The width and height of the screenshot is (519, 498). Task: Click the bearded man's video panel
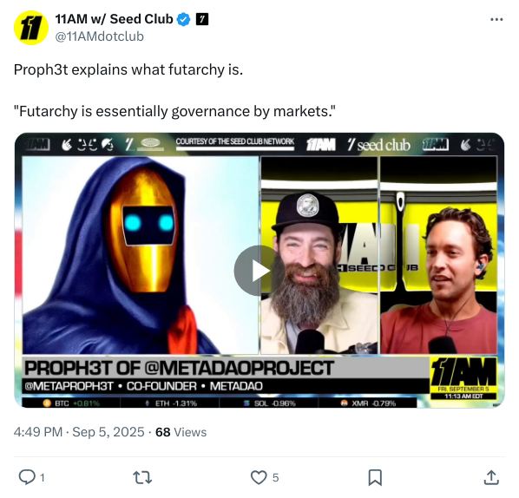[319, 255]
